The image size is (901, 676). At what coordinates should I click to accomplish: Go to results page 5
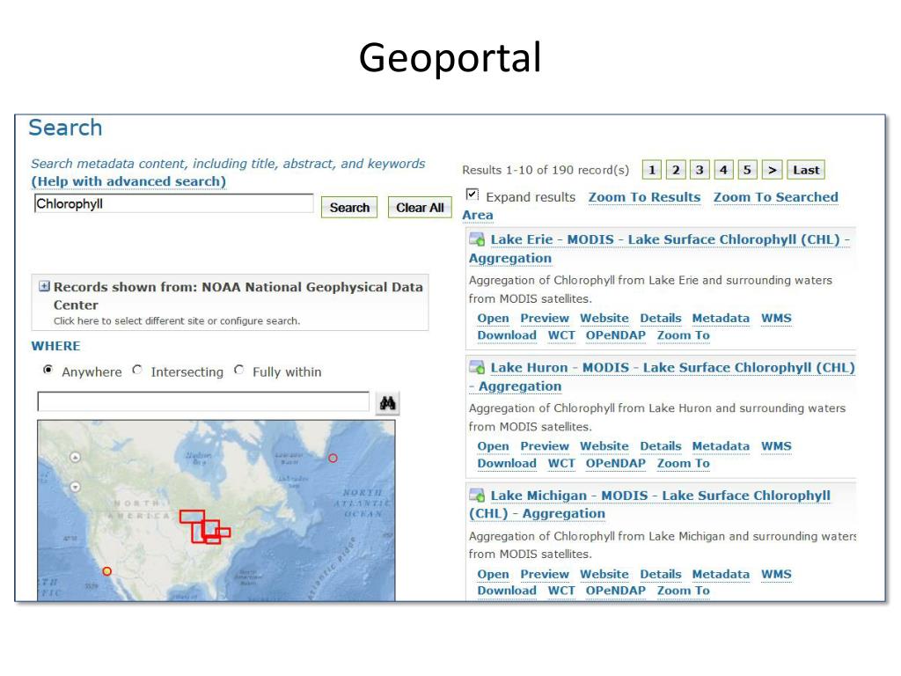point(747,170)
